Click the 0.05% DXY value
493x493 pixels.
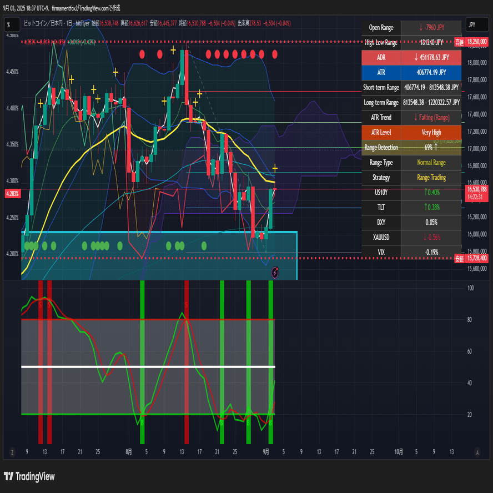tap(431, 222)
